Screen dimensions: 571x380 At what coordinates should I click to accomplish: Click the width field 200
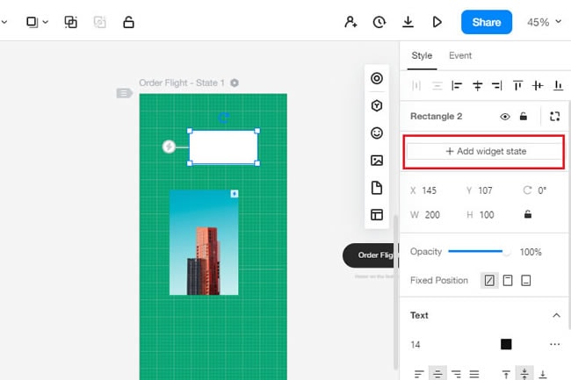pyautogui.click(x=432, y=215)
